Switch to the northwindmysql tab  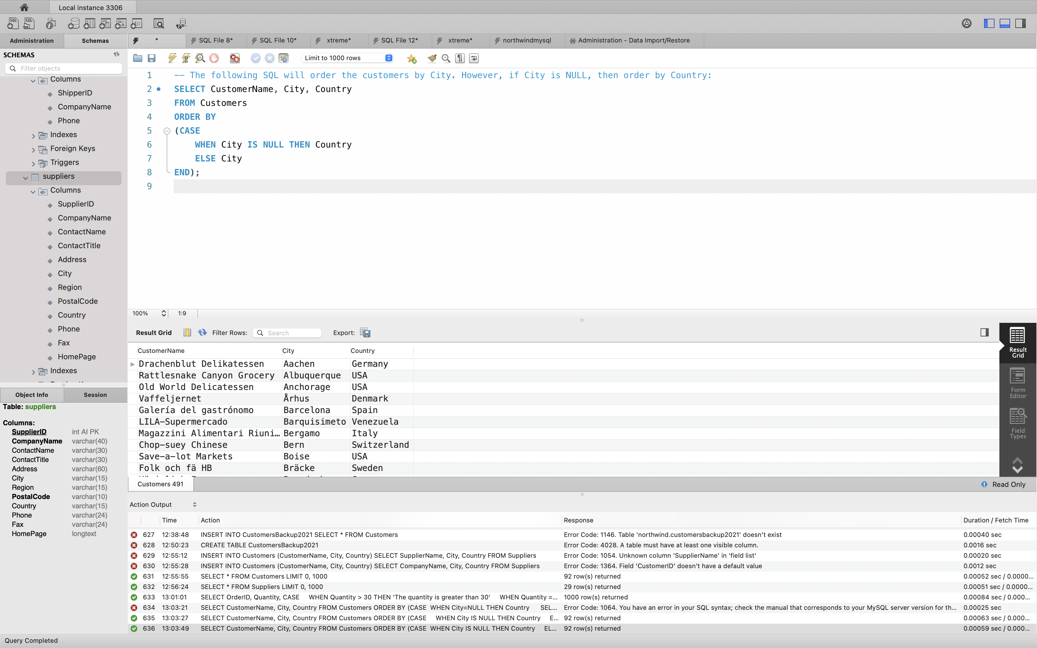[x=526, y=40]
